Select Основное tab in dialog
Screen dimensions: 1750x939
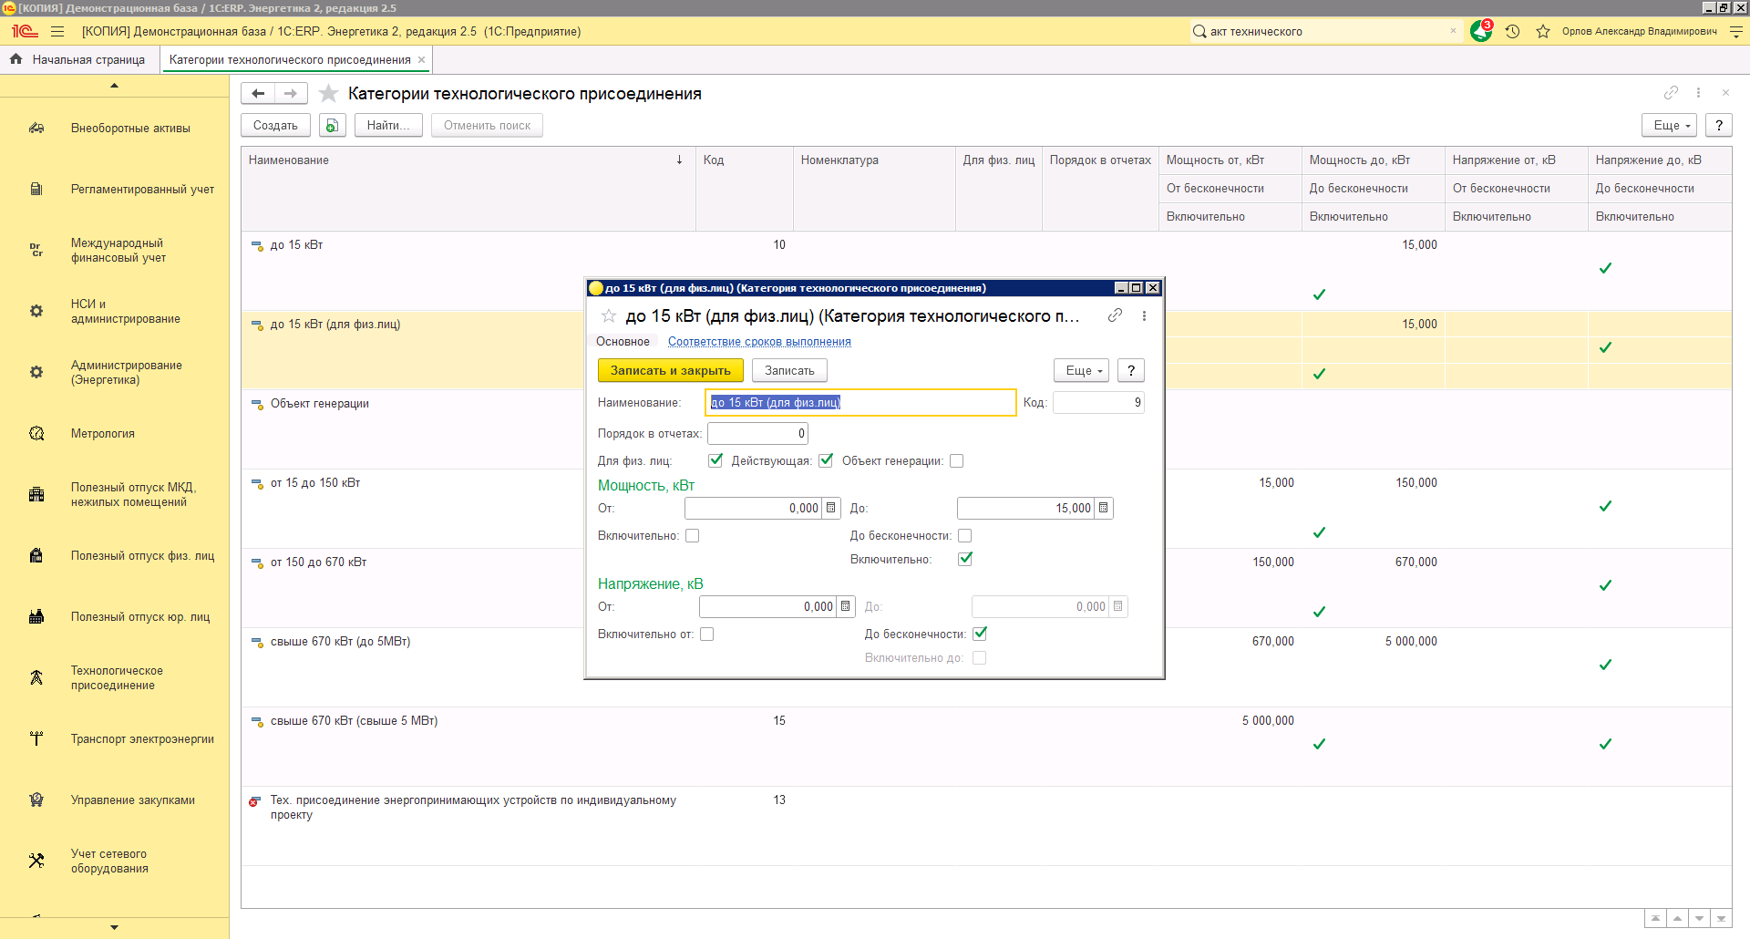pyautogui.click(x=623, y=342)
